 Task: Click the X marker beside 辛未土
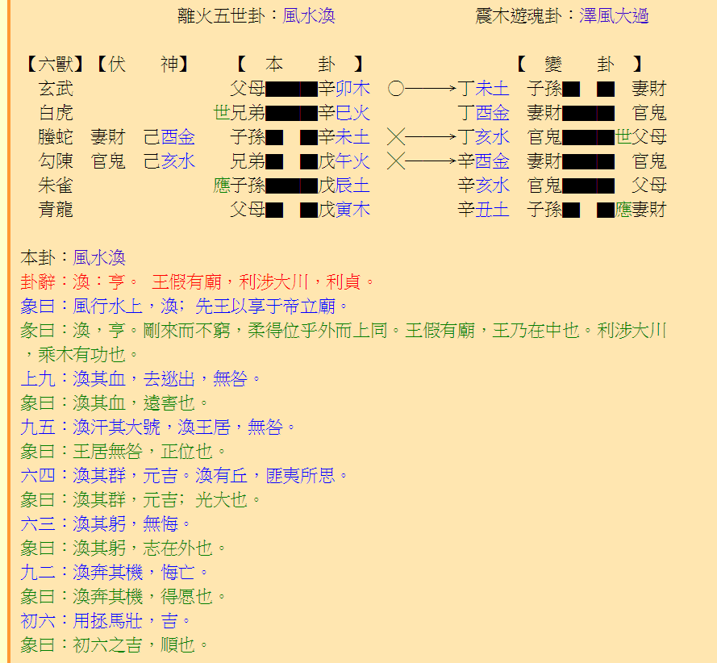click(x=396, y=137)
